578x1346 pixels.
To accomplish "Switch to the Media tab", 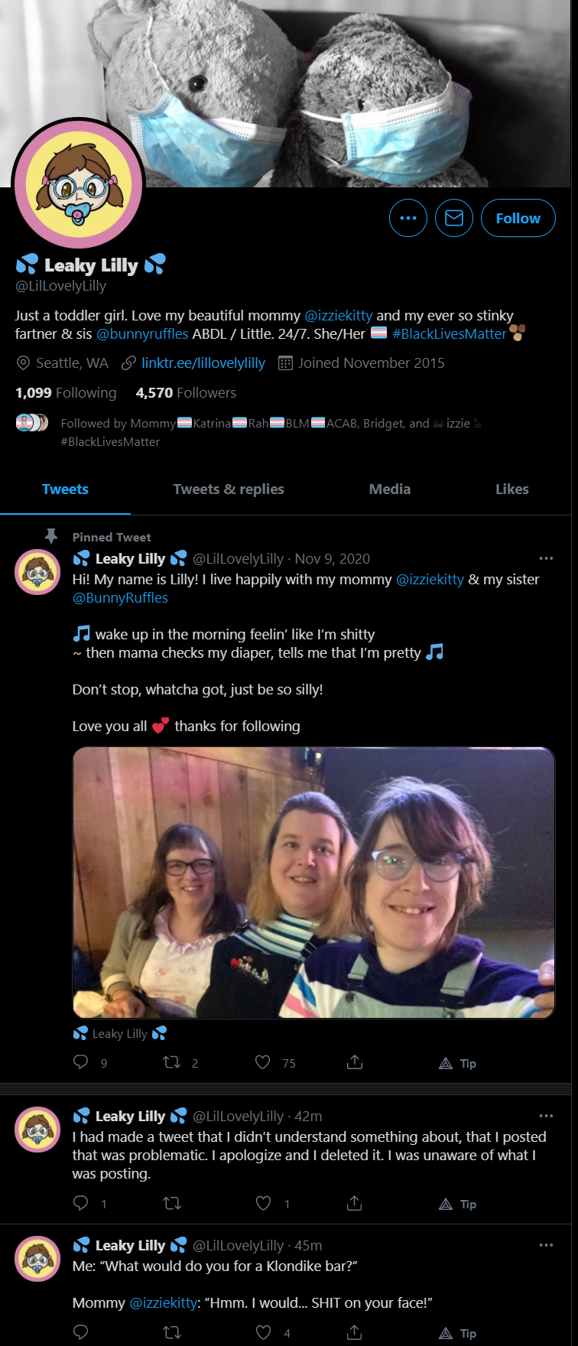I will tap(390, 489).
